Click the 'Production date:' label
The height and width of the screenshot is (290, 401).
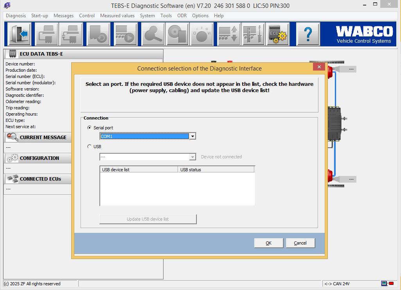(x=21, y=70)
